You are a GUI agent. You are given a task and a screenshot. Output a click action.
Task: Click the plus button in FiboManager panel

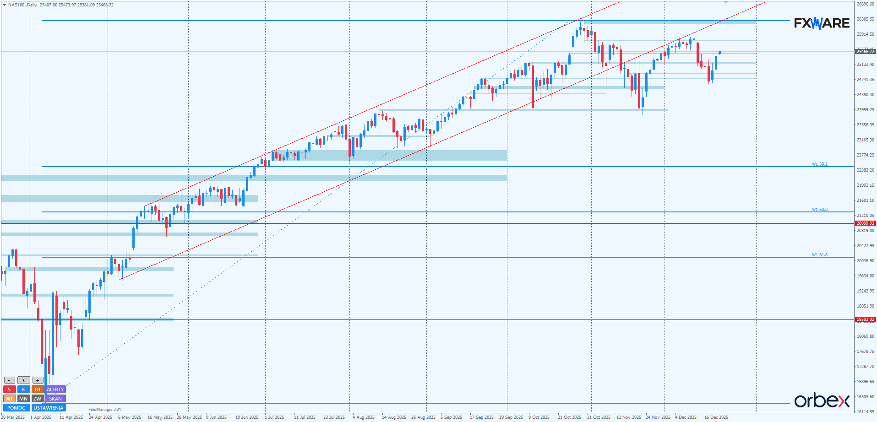point(38,380)
